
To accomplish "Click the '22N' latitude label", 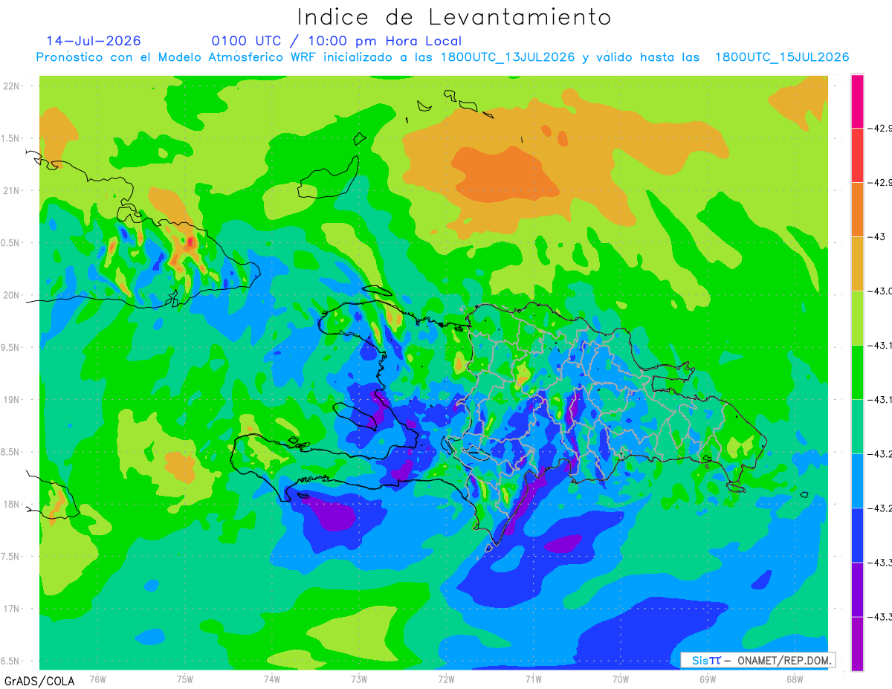I will [13, 86].
